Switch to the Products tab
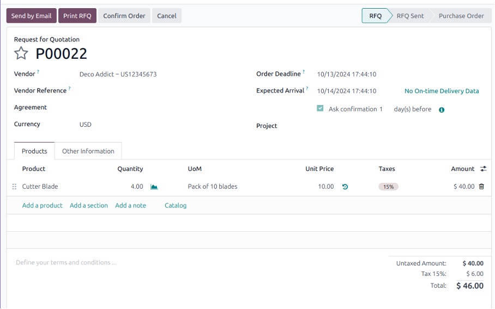 pyautogui.click(x=34, y=151)
